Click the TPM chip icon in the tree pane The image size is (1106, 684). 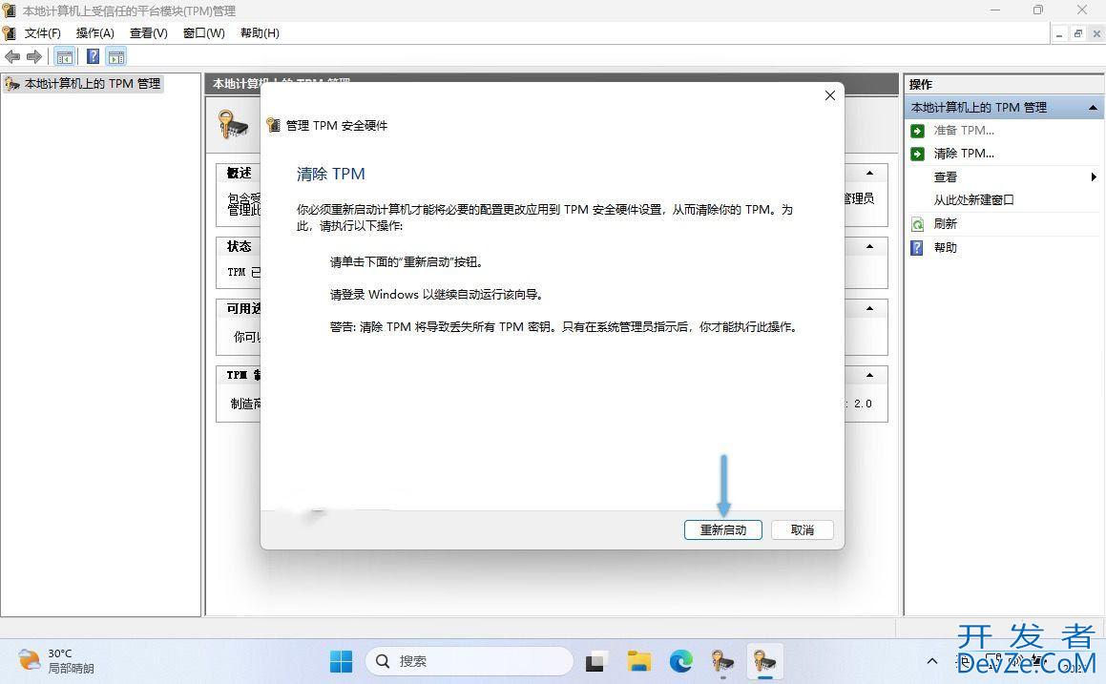[12, 84]
